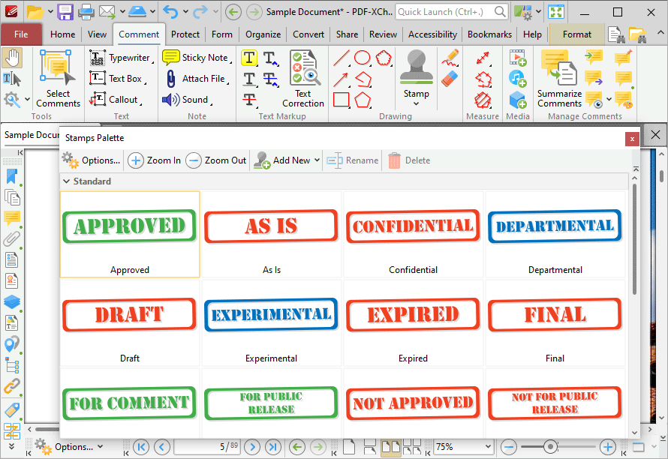Viewport: 668px width, 459px height.
Task: Select the Pencil tool
Action: coord(450,58)
